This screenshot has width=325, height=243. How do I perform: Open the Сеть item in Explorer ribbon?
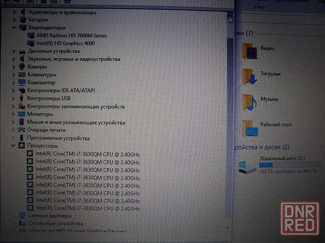coord(259,7)
